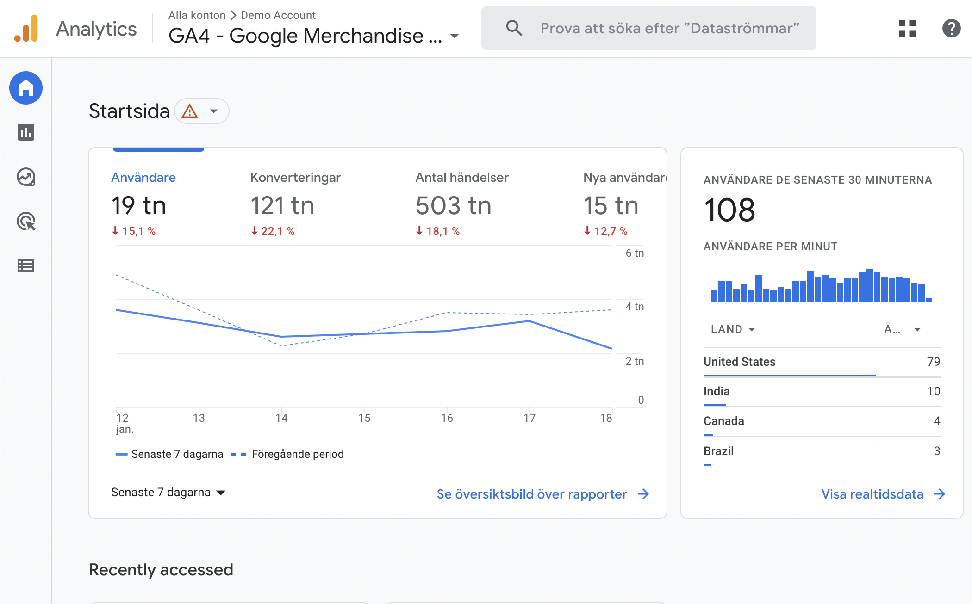Image resolution: width=972 pixels, height=604 pixels.
Task: Click the search magnifier icon
Action: (514, 28)
